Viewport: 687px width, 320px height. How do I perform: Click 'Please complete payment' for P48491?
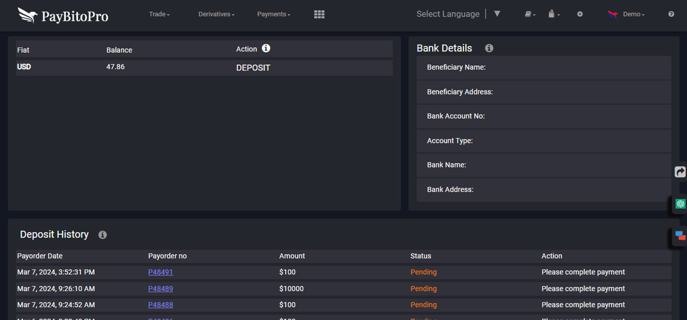(583, 272)
